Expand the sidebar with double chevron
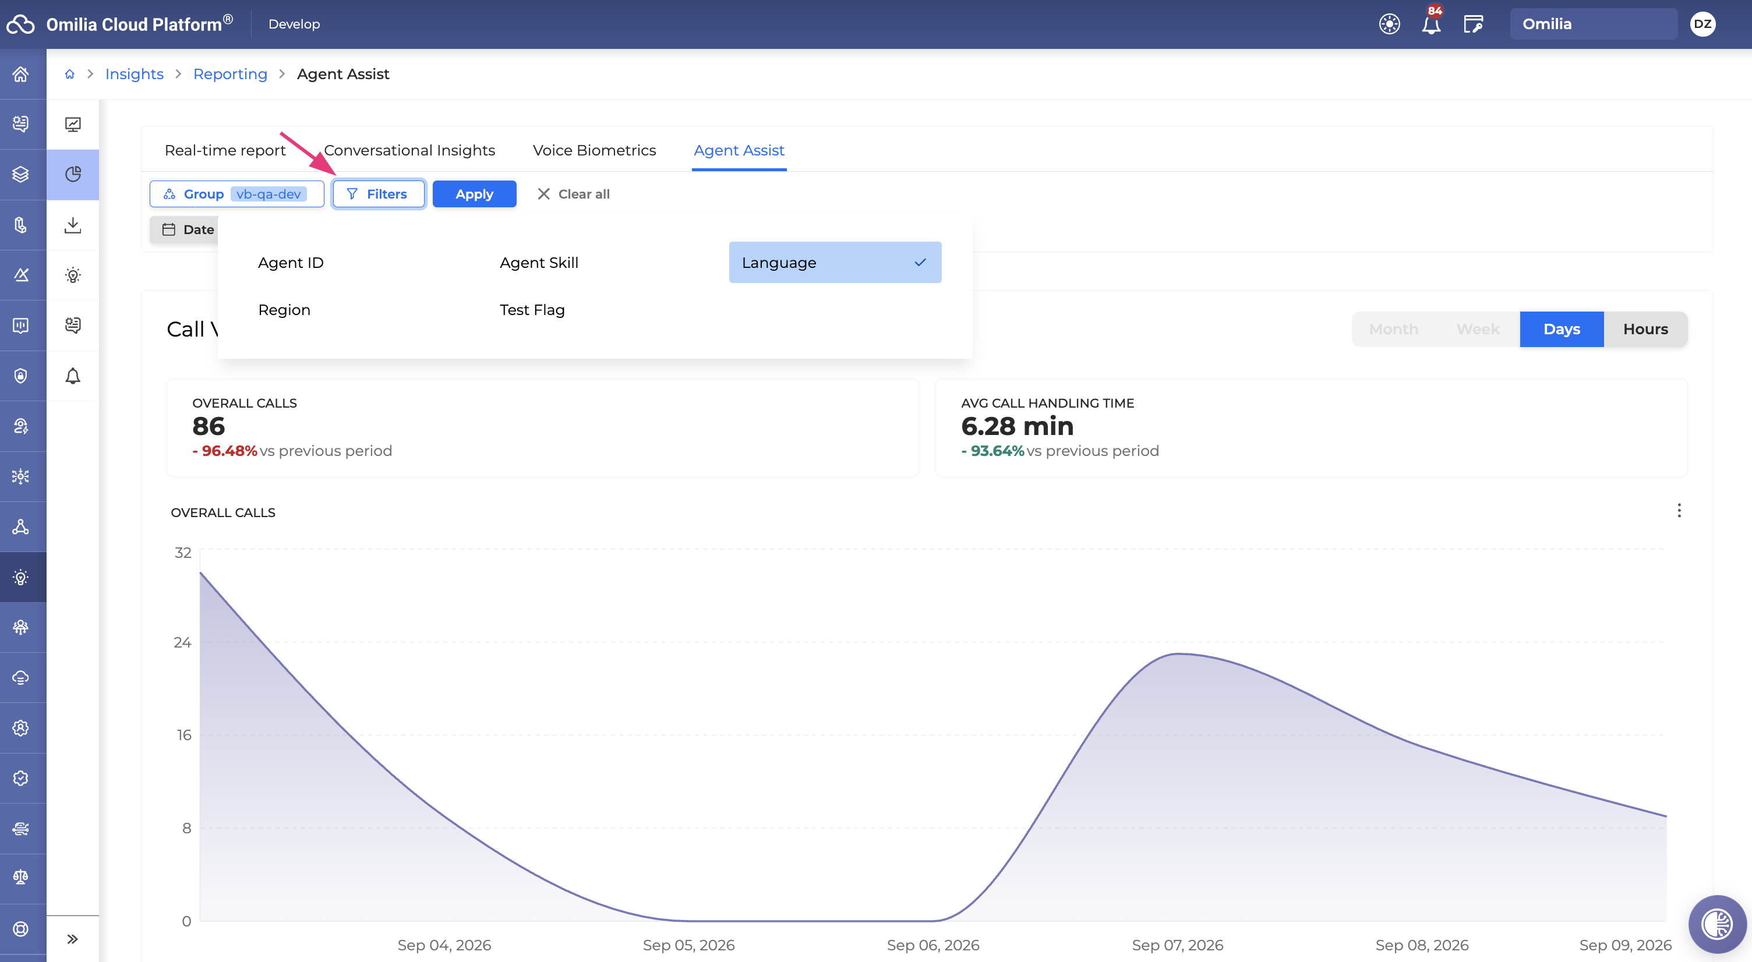Screen dimensions: 1752x962 pos(73,939)
